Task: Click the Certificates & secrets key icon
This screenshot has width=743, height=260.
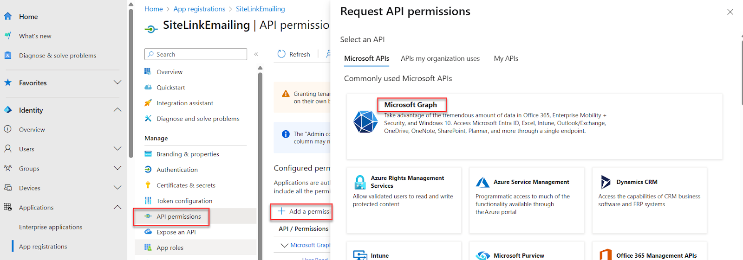Action: tap(148, 185)
